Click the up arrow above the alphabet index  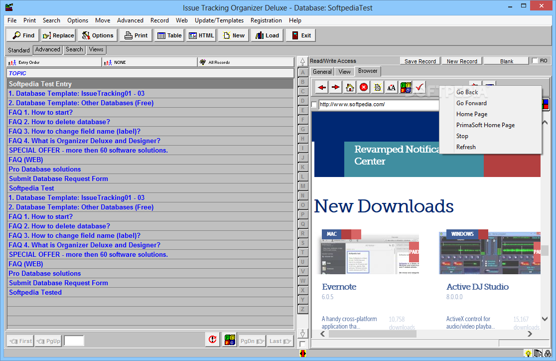[302, 62]
